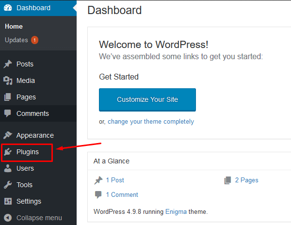The width and height of the screenshot is (291, 225).
Task: Click the Posts pushpin icon
Action: pyautogui.click(x=8, y=64)
